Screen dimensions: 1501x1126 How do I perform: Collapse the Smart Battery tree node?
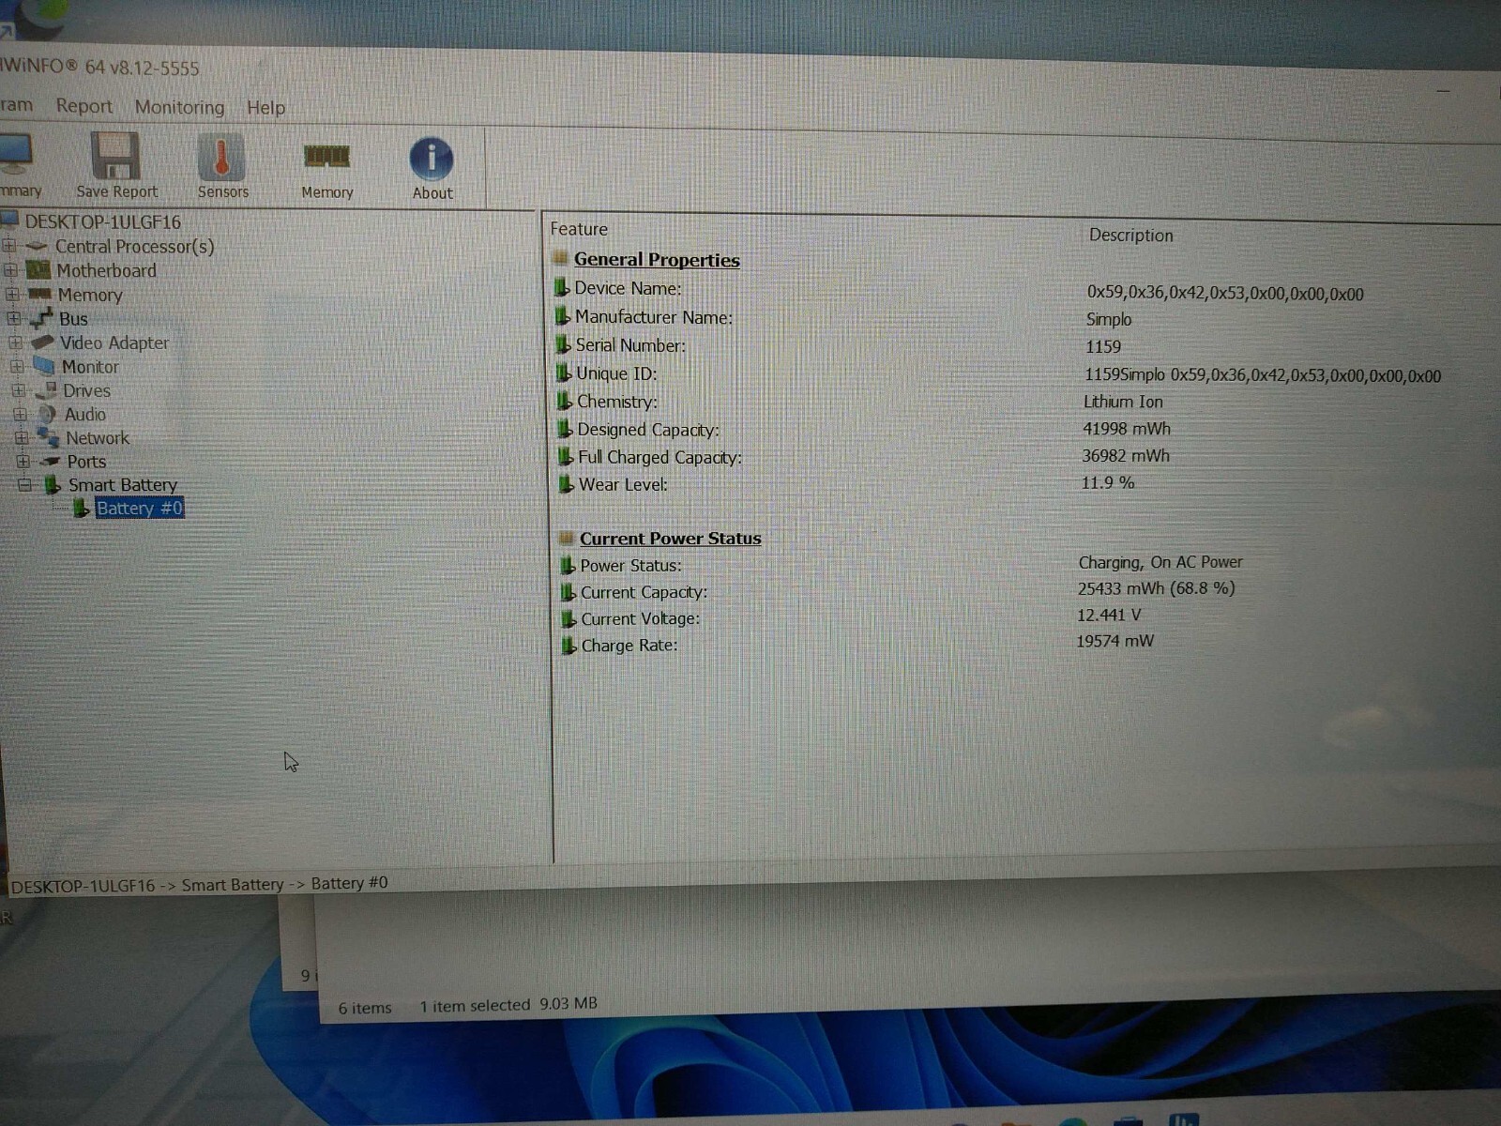[x=25, y=484]
